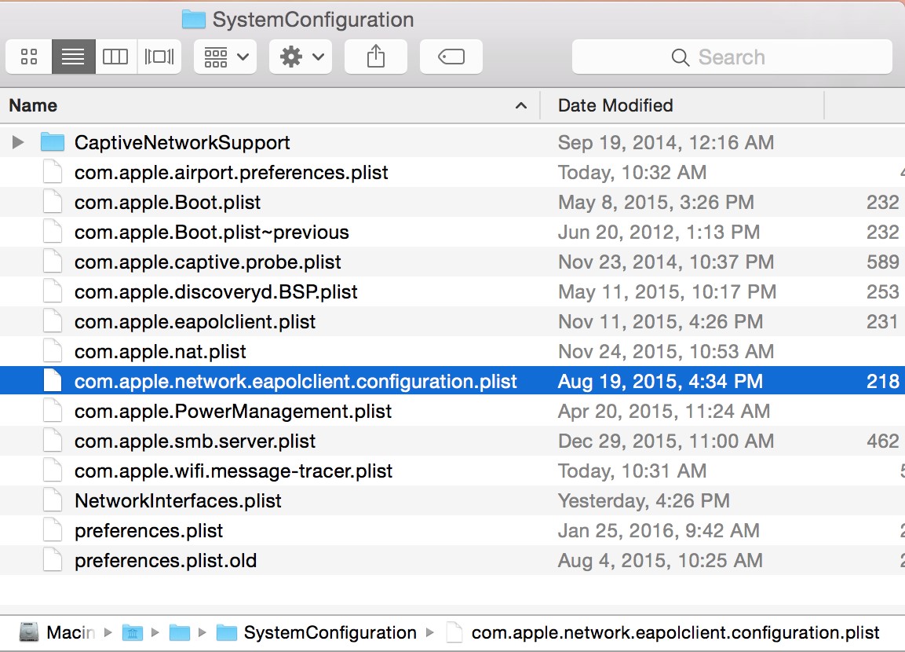Click the Search field

[x=732, y=57]
